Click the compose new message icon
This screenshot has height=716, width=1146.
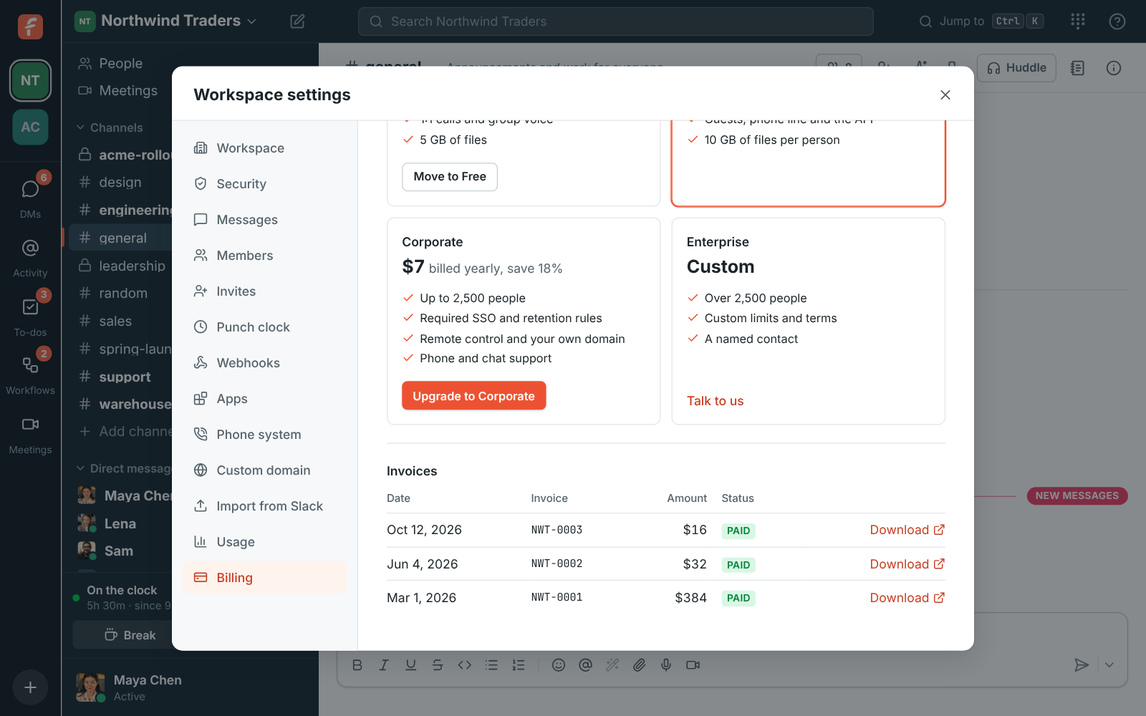point(297,21)
